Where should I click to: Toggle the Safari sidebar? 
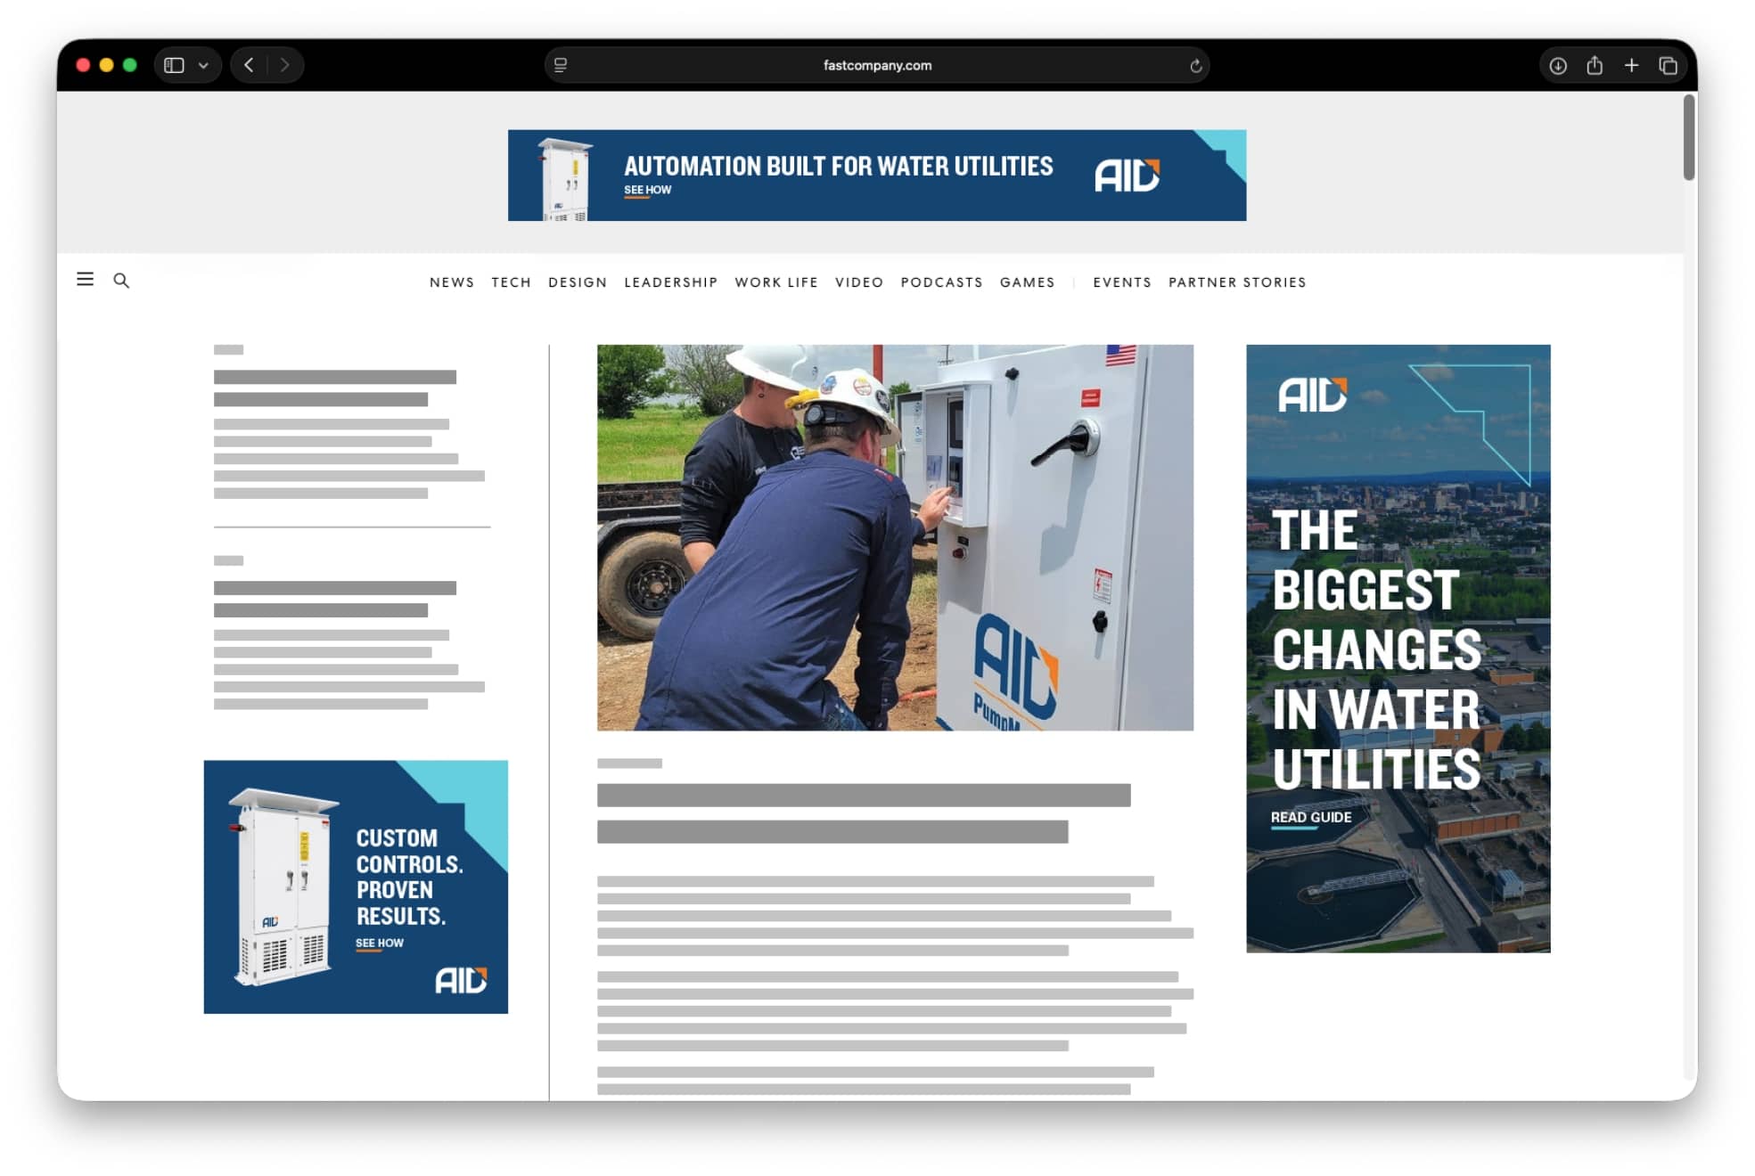[174, 65]
